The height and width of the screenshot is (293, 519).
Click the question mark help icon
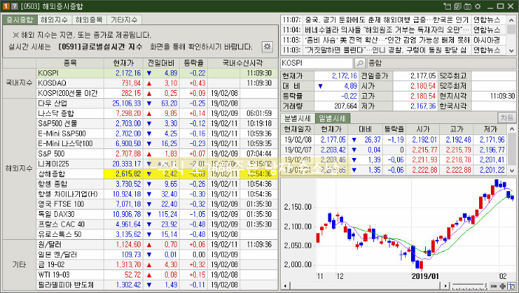tap(14, 6)
